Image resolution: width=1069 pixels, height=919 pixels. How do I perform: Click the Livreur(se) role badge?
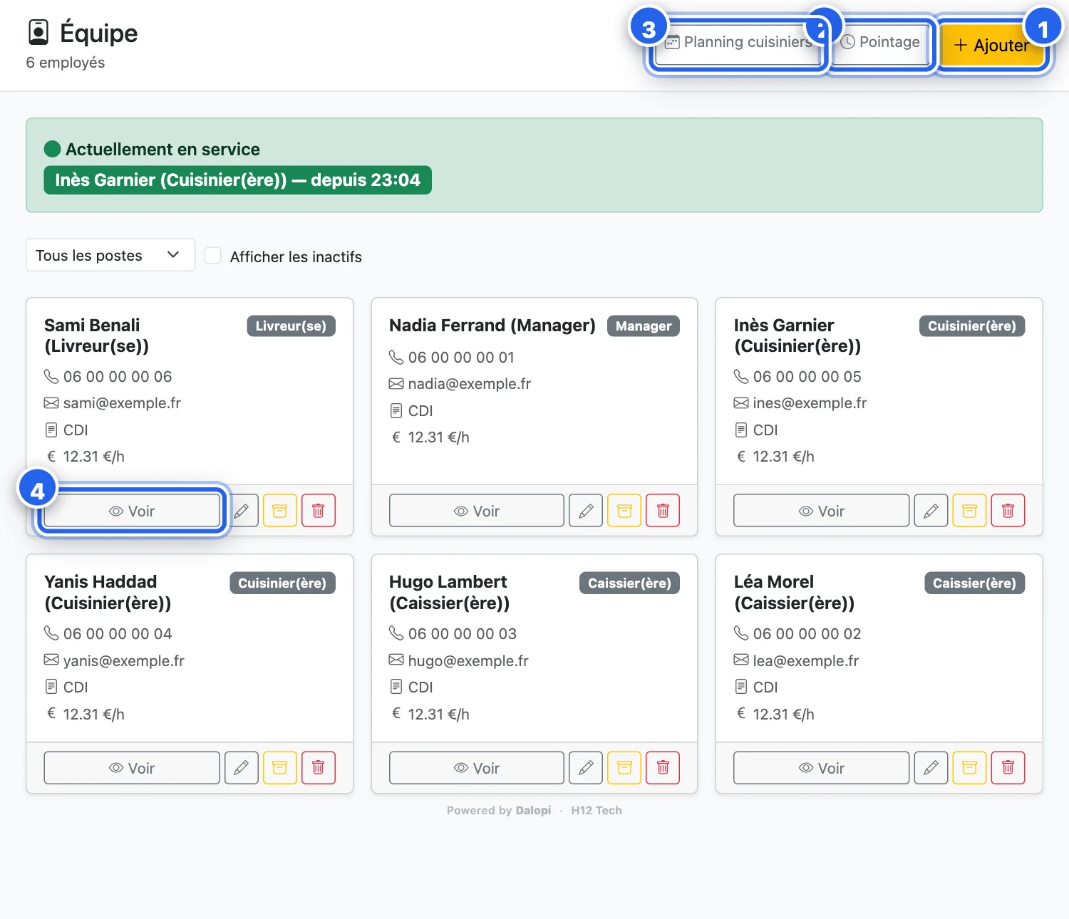click(291, 326)
